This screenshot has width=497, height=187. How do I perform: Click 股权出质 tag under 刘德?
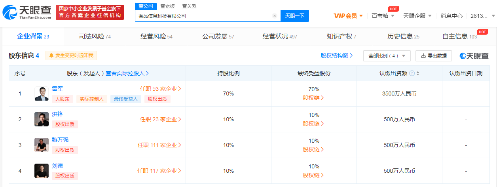click(x=65, y=176)
